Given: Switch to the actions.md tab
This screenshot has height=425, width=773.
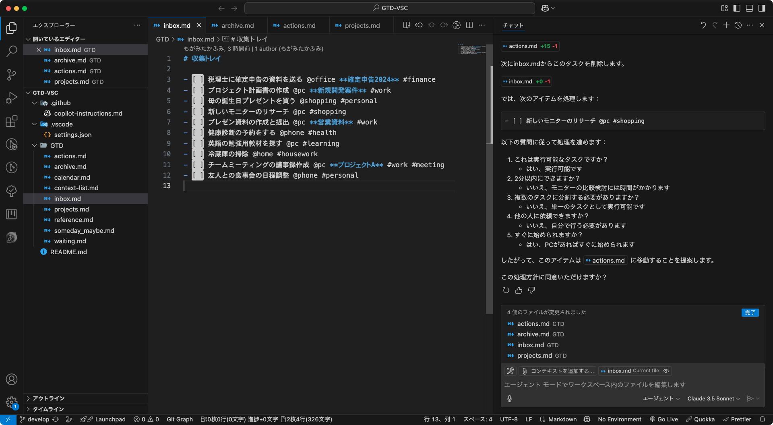Looking at the screenshot, I should (x=299, y=25).
